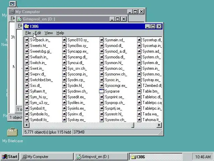Select the Tahoma.tt_ file icon

pyautogui.click(x=139, y=120)
